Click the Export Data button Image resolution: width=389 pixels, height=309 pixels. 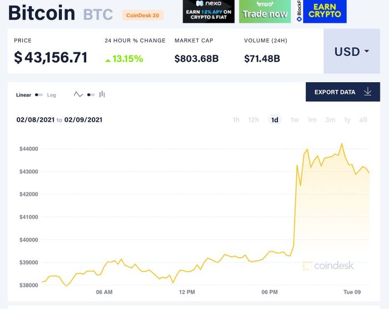coord(343,92)
